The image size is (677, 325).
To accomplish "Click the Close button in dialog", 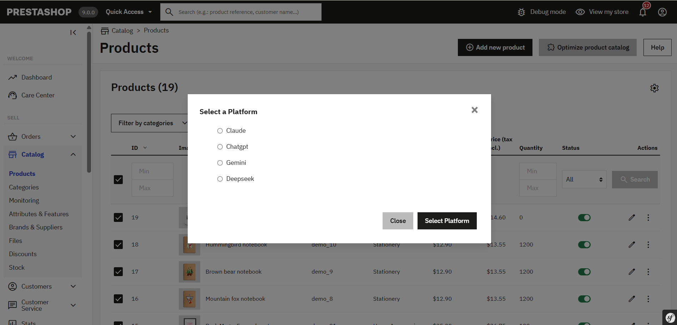I will click(398, 221).
